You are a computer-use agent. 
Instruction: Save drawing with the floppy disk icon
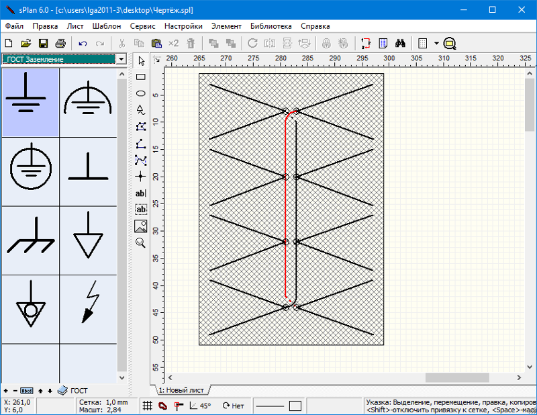point(43,44)
